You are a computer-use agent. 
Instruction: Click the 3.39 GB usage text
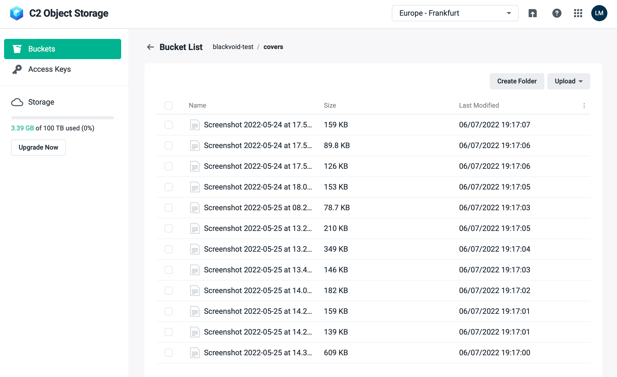pyautogui.click(x=22, y=128)
